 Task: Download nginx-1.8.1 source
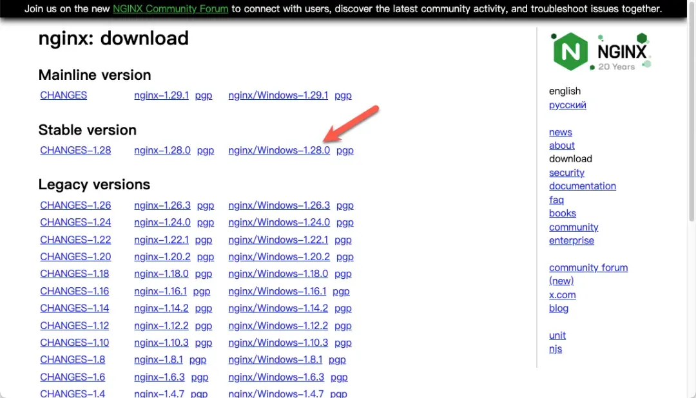[x=159, y=359]
